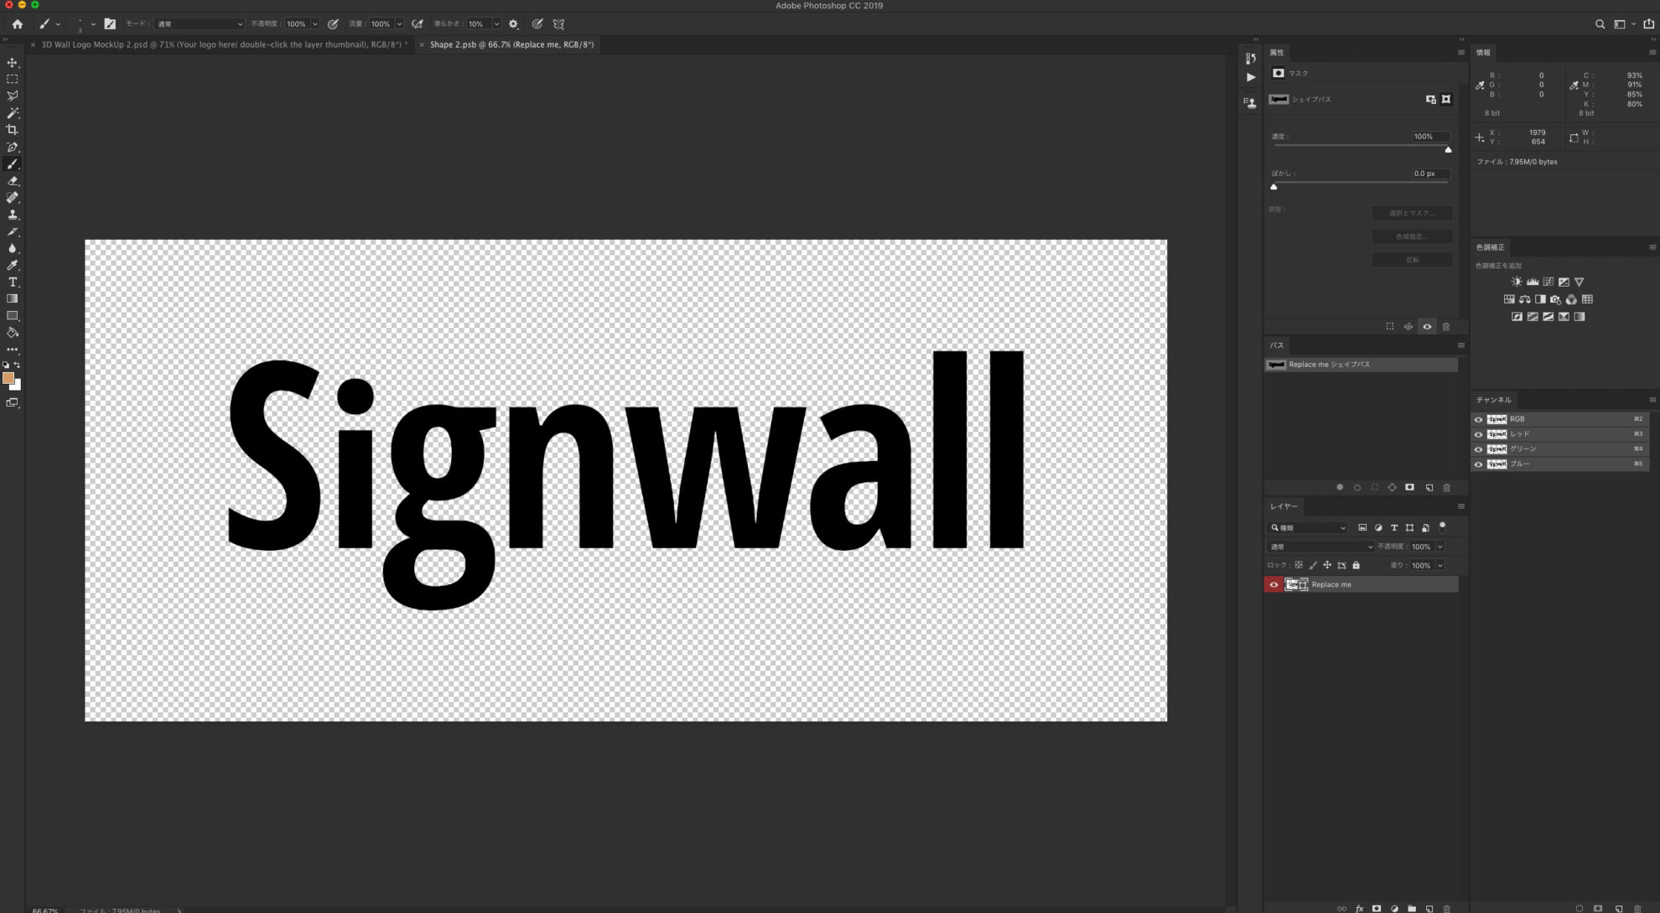Toggle RGB channel visibility

click(1478, 419)
